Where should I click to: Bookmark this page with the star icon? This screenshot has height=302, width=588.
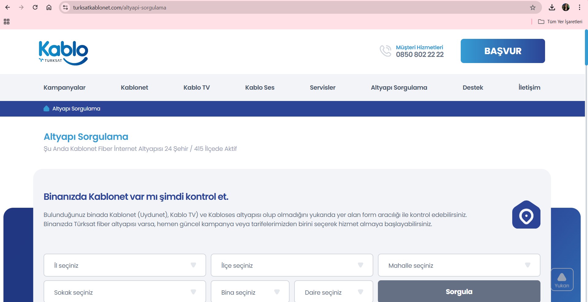533,7
